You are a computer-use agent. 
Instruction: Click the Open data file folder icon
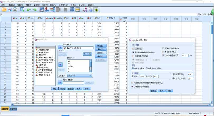pyautogui.click(x=4, y=10)
